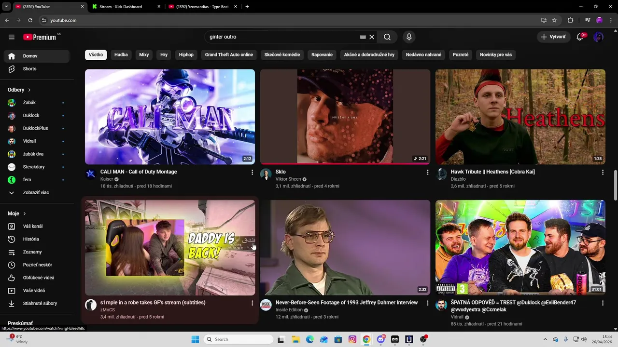Open options menu for Jeffrey Dahmer Interview video
Image resolution: width=618 pixels, height=347 pixels.
(x=427, y=303)
